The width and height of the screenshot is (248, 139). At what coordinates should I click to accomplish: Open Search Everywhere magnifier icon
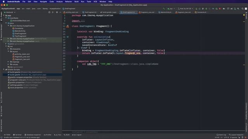pyautogui.click(x=243, y=8)
